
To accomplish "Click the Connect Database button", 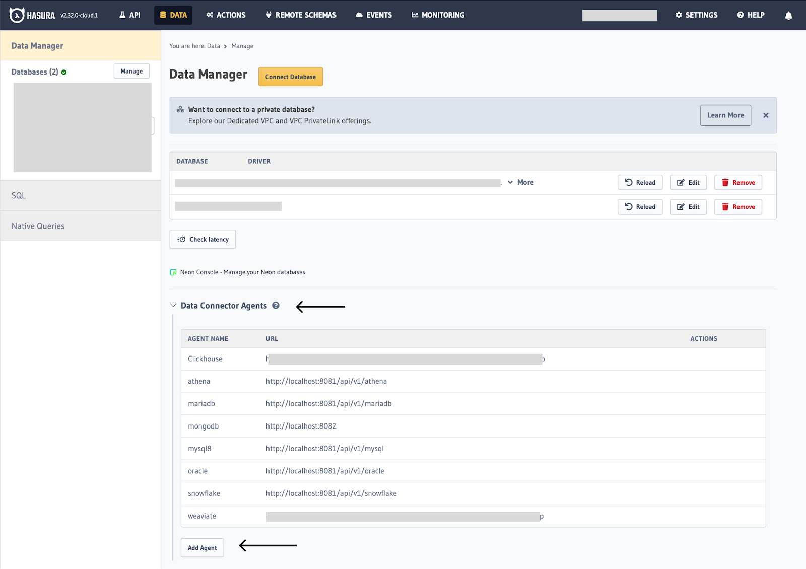I will (291, 77).
